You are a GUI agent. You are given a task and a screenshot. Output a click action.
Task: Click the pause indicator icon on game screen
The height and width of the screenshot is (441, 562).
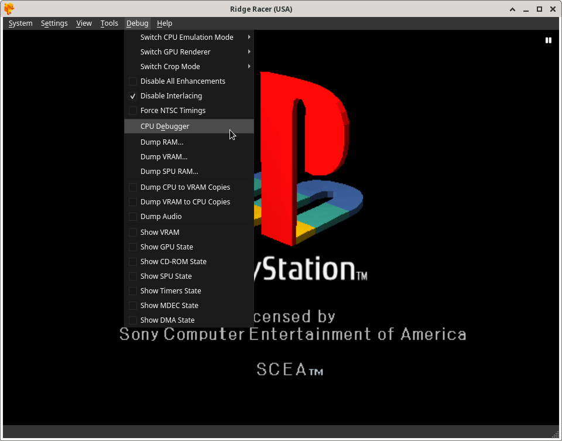click(549, 40)
